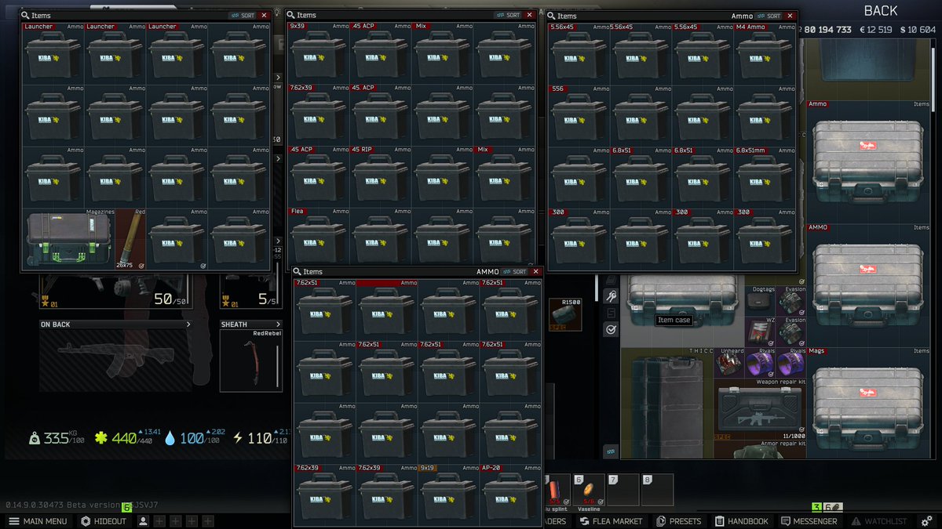Viewport: 942px width, 529px height.
Task: Click SORT in the M4 Ammo window
Action: point(769,16)
